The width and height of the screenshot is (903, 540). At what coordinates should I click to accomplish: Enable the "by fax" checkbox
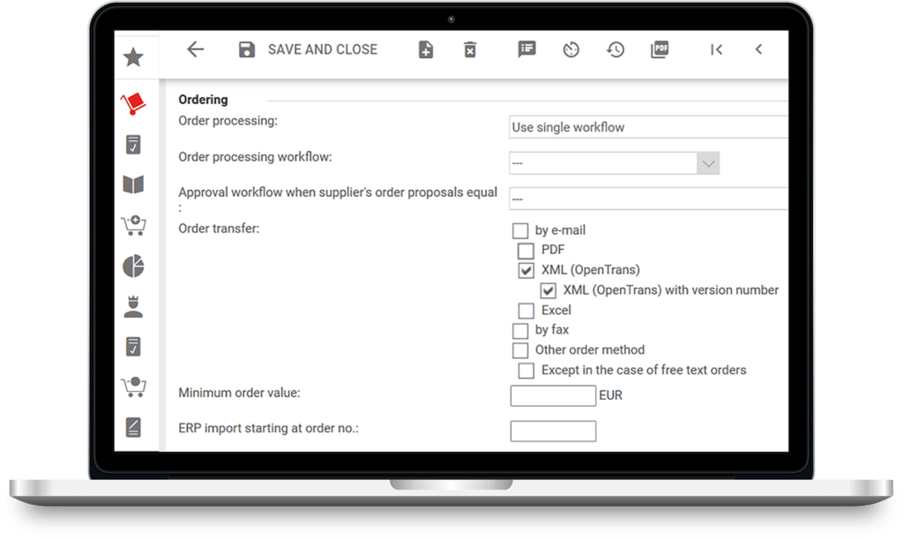(x=520, y=331)
